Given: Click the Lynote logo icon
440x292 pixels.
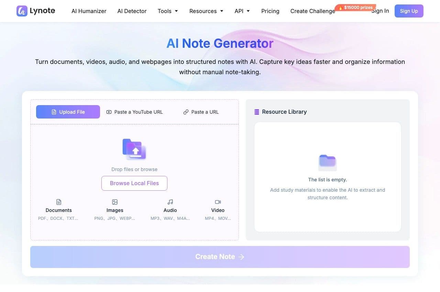Looking at the screenshot, I should (22, 11).
